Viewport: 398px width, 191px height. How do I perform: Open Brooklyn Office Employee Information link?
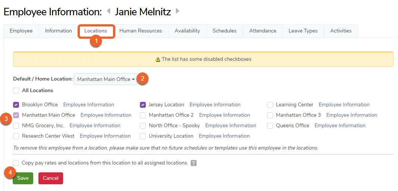pos(88,105)
